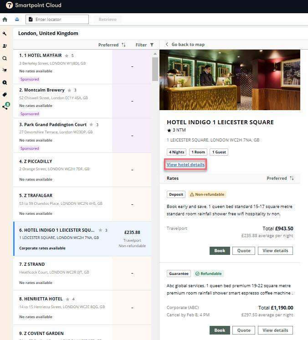This screenshot has height=340, width=308.
Task: Click the magnifier search sidebar icon
Action: pyautogui.click(x=5, y=58)
